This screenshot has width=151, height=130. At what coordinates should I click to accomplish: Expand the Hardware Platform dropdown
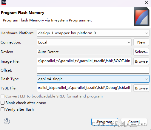click(x=93, y=33)
